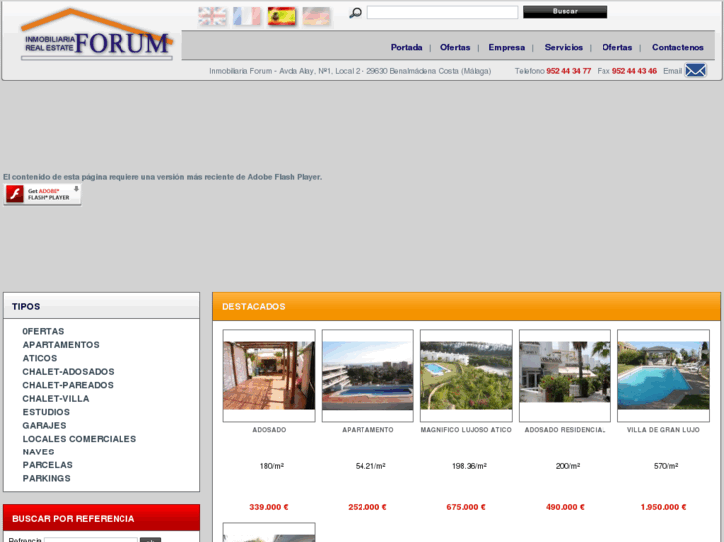
Task: Select NAVES in the Tipos list
Action: point(38,452)
